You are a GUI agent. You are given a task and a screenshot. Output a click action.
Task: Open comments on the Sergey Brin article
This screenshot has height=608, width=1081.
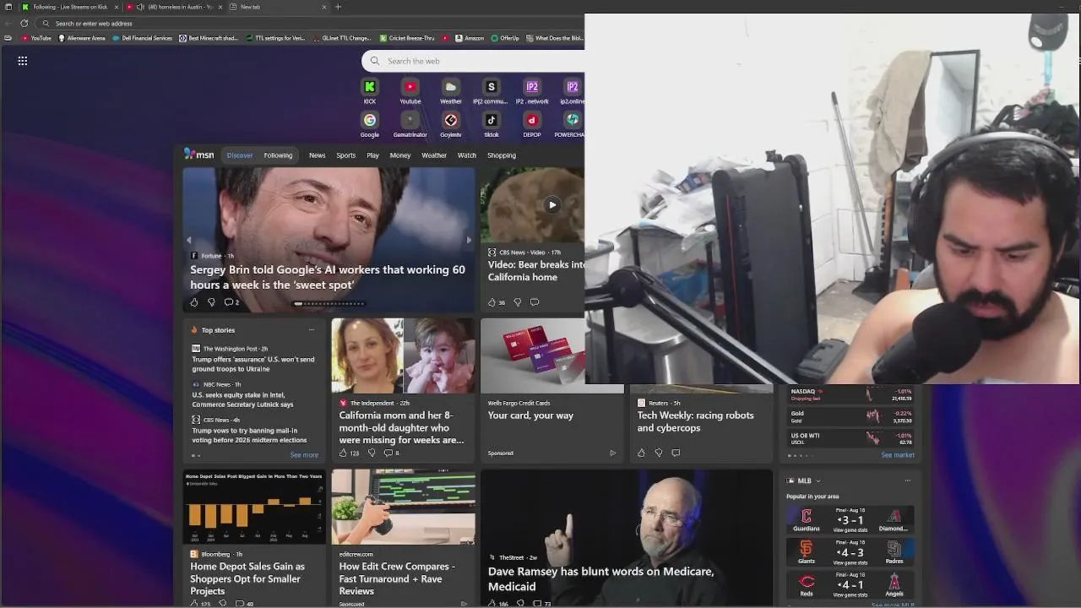point(231,302)
